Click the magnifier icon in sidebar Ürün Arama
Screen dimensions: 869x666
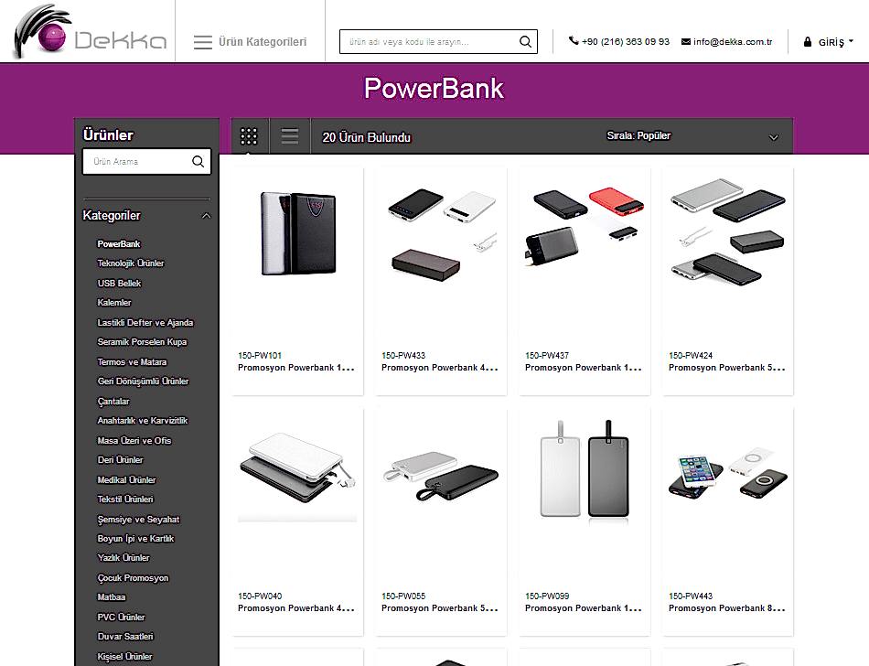click(198, 162)
